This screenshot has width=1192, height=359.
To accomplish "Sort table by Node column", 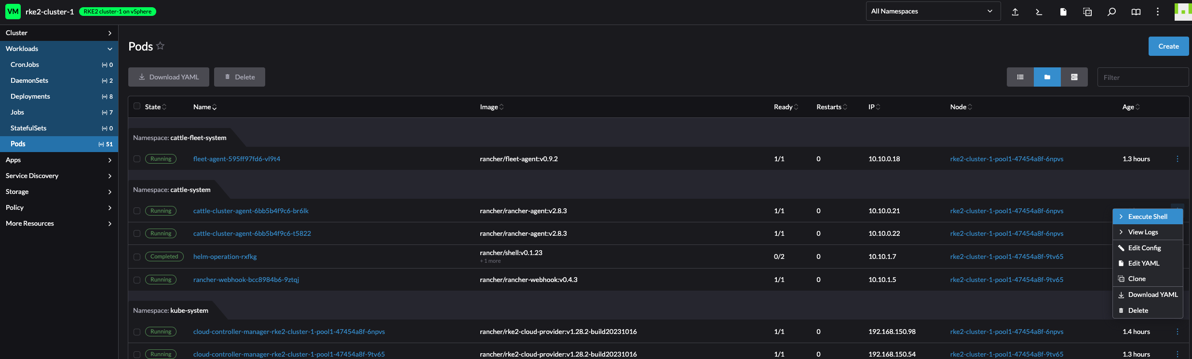I will pyautogui.click(x=961, y=107).
